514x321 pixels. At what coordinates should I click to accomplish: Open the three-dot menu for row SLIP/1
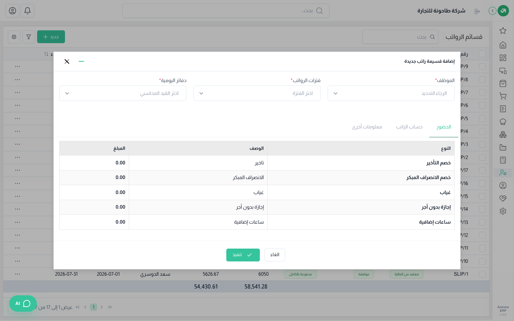pos(17,274)
